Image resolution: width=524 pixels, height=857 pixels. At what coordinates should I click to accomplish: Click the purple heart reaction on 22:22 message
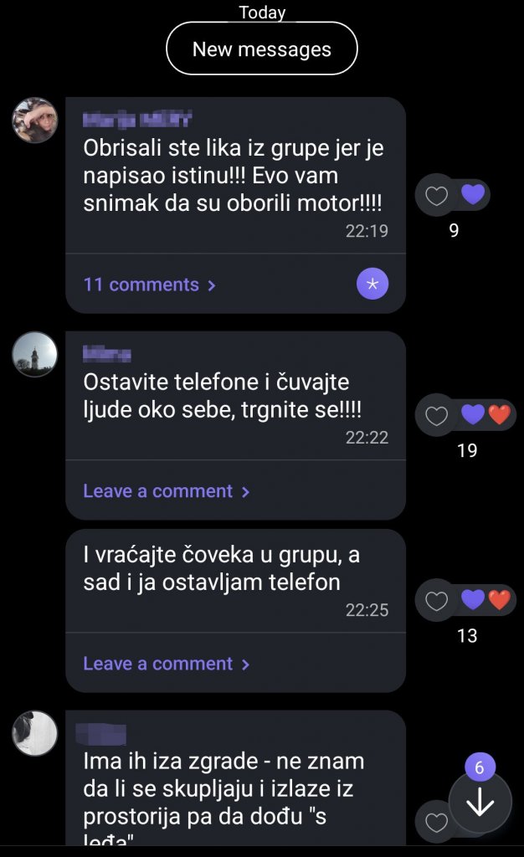(473, 415)
